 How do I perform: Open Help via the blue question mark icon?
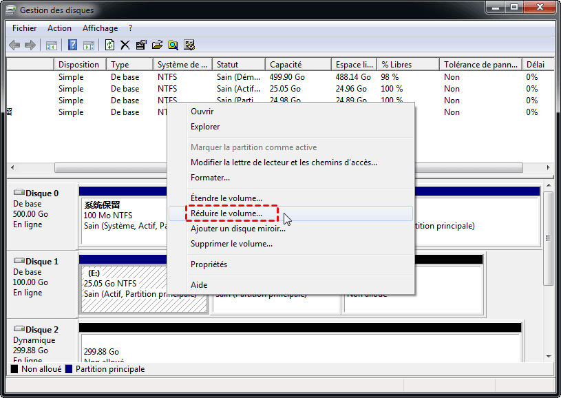73,45
